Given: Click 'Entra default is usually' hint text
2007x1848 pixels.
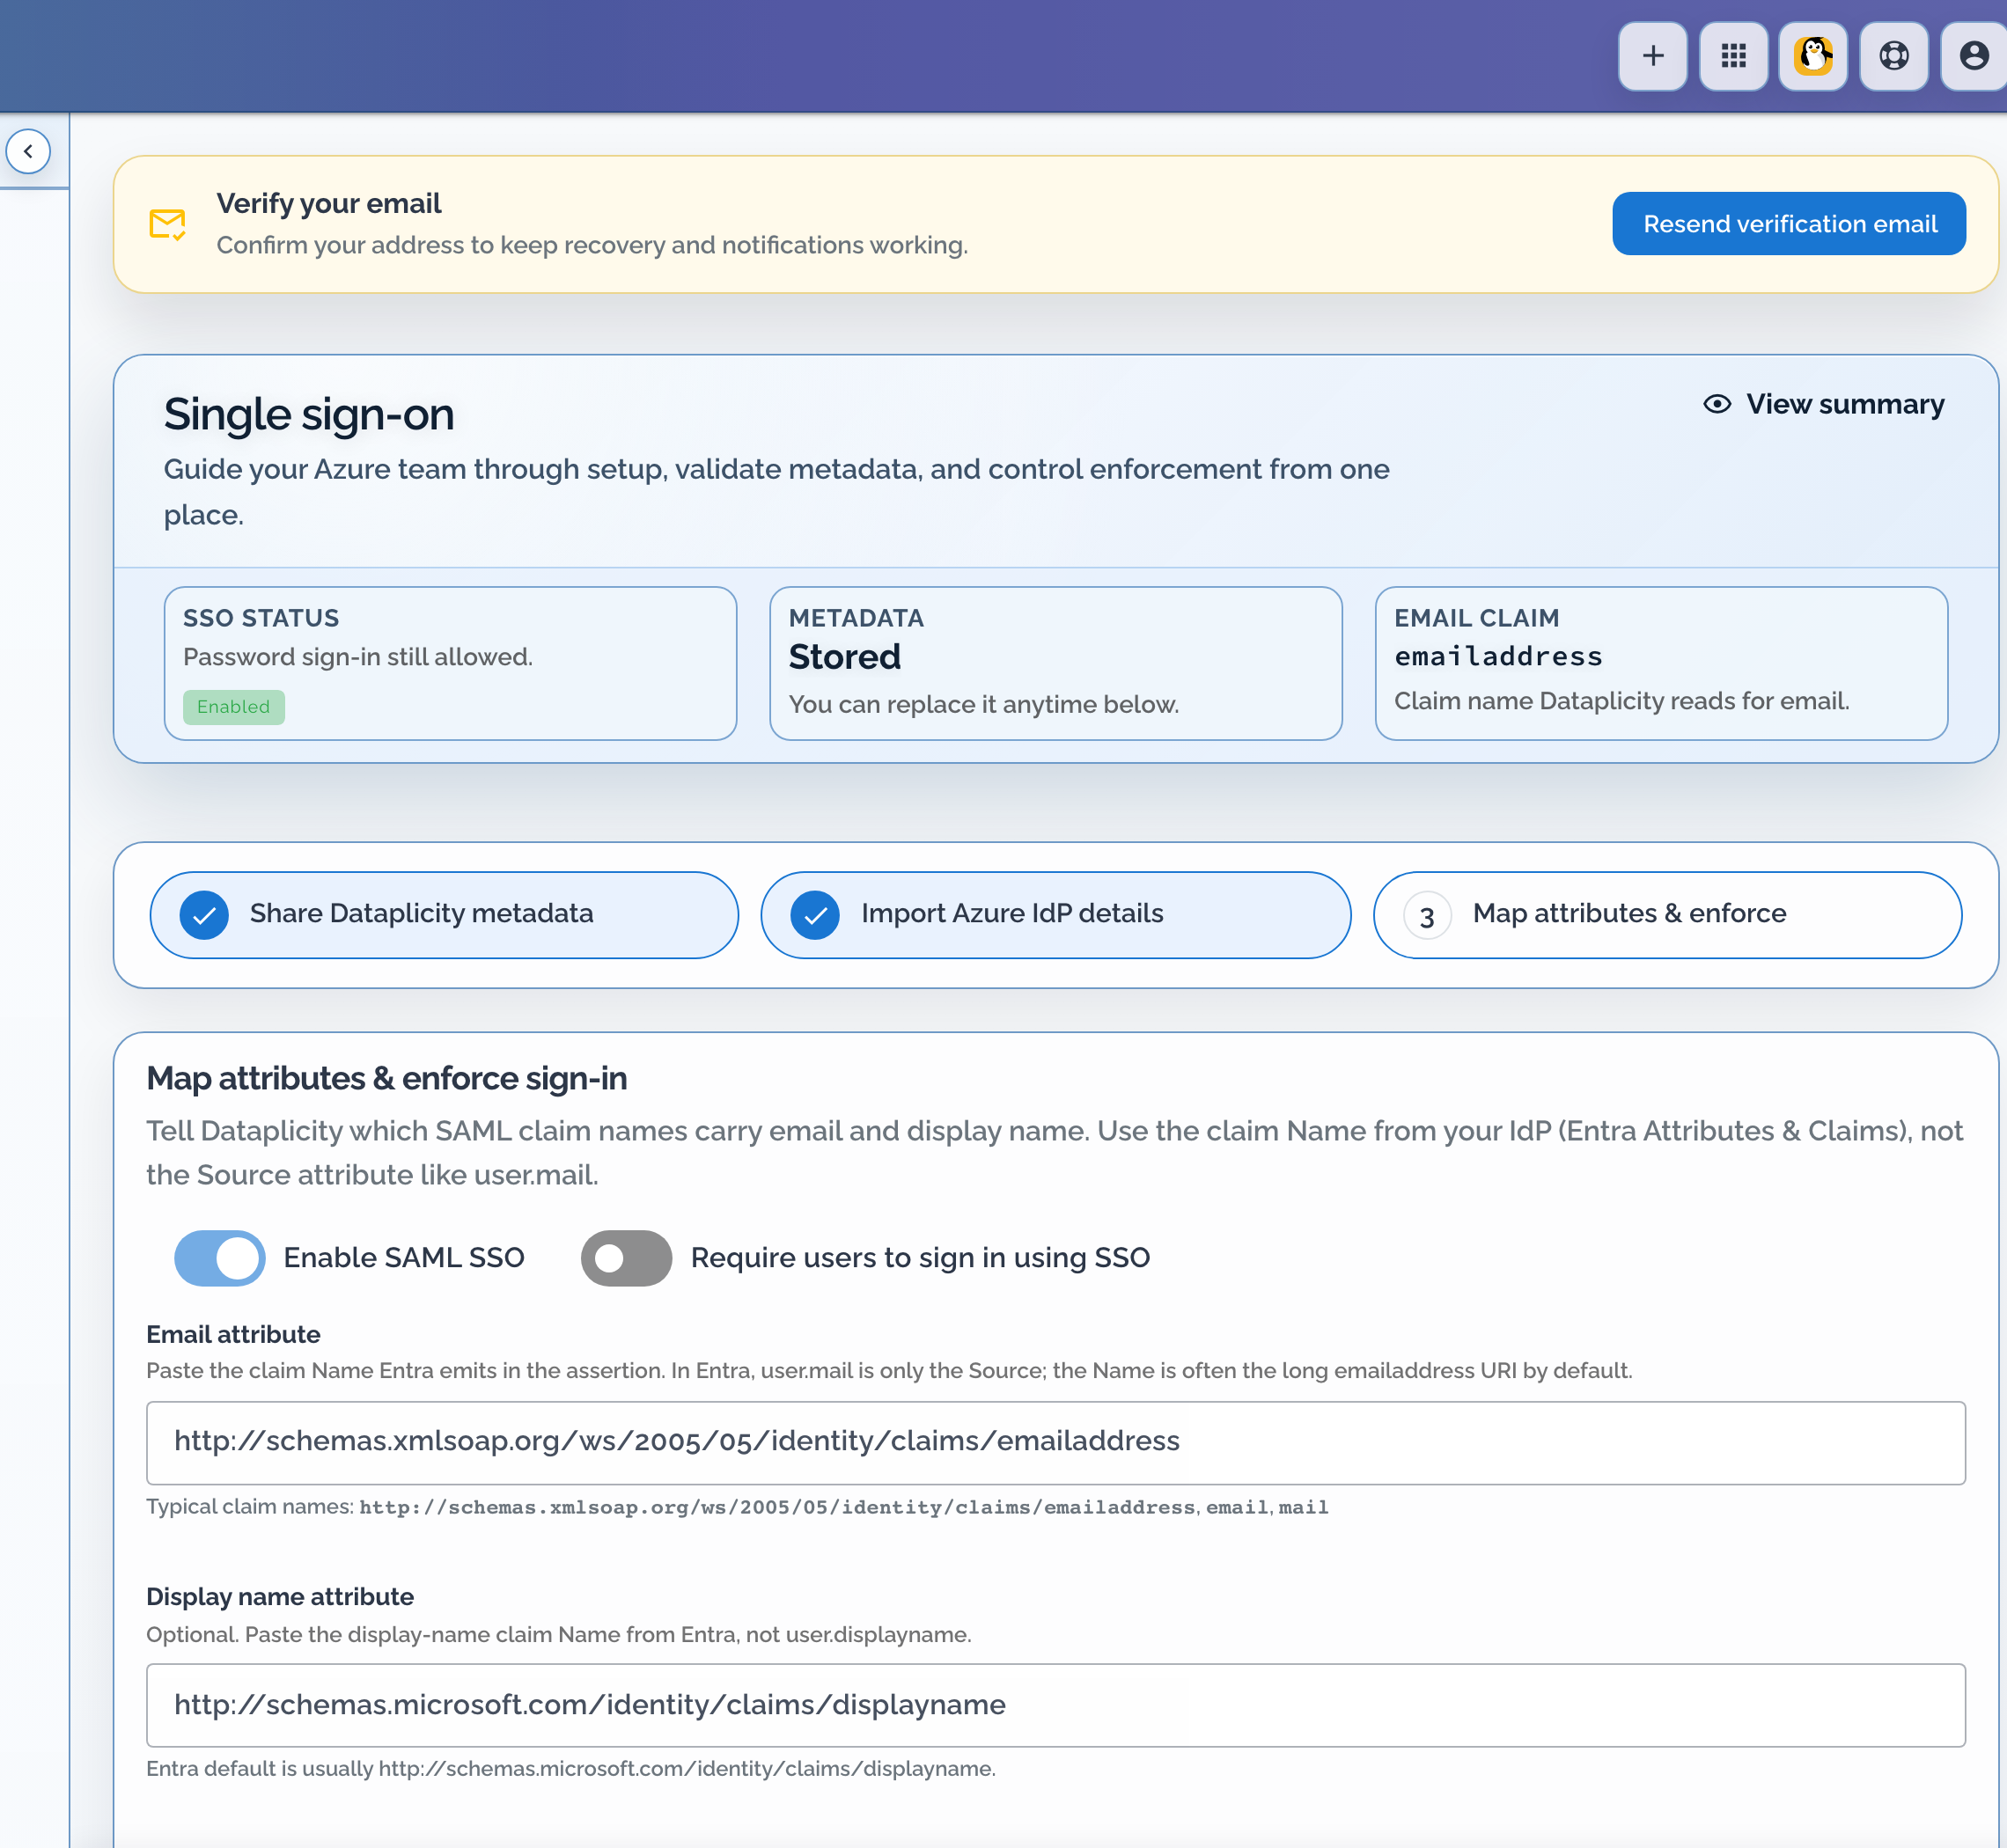Looking at the screenshot, I should [x=570, y=1769].
